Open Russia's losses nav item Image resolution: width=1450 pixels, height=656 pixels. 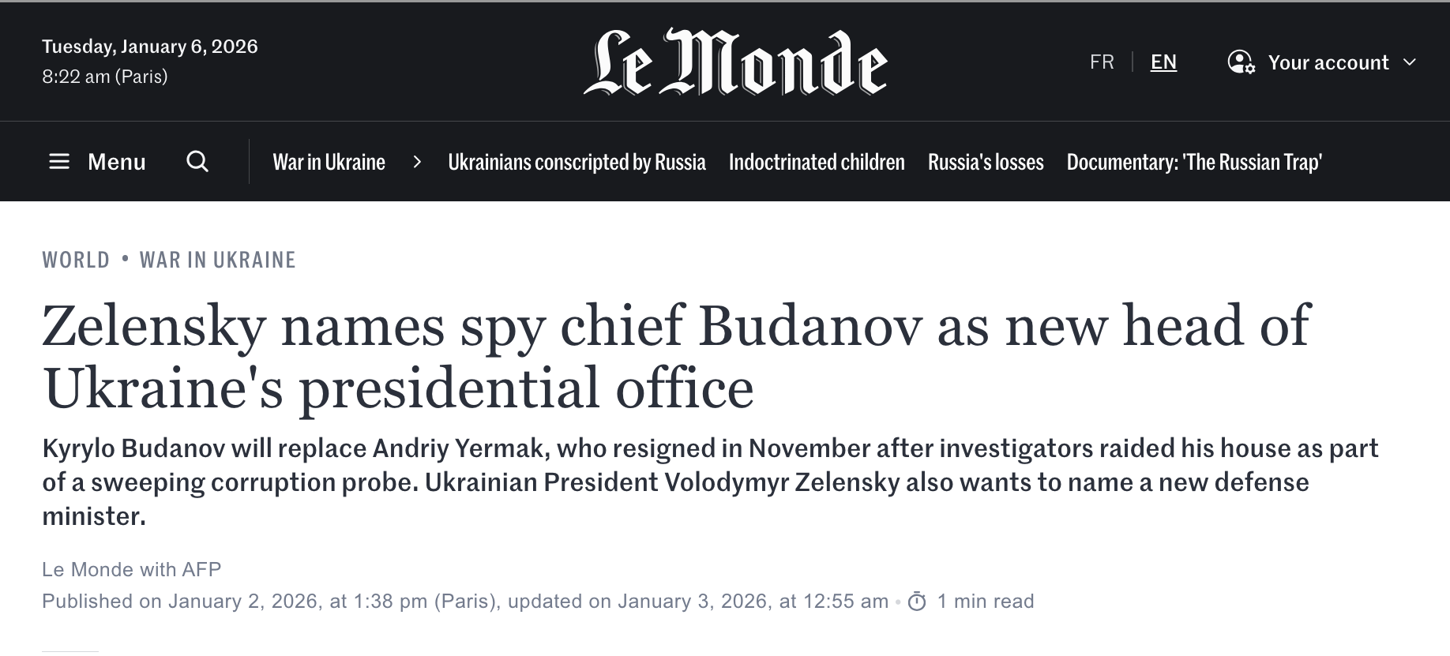pyautogui.click(x=986, y=162)
